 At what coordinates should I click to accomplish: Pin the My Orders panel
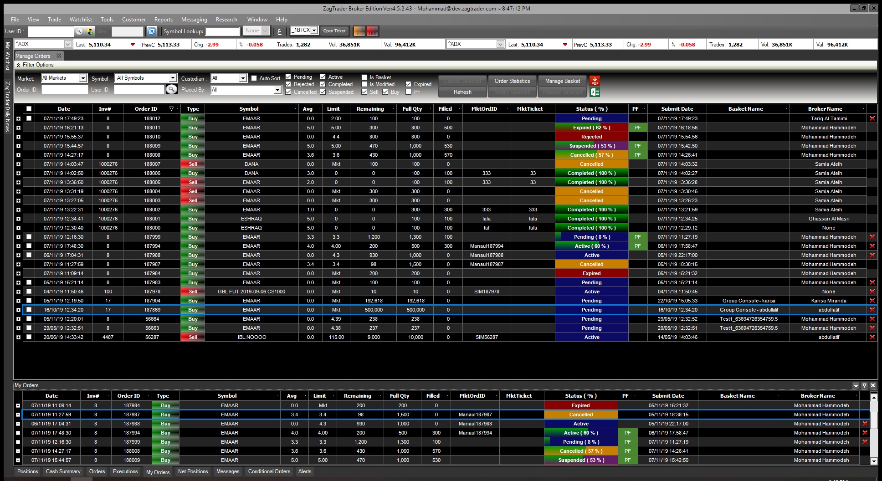[x=864, y=385]
